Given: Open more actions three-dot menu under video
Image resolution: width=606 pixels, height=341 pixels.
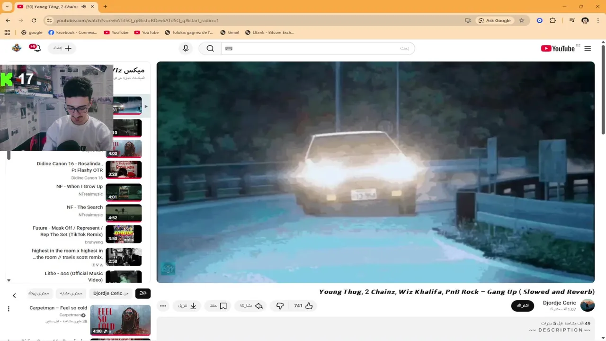Looking at the screenshot, I should [163, 306].
